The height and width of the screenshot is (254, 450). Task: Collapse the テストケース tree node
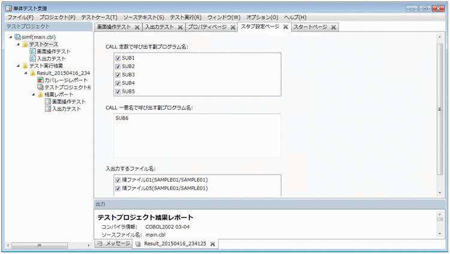pyautogui.click(x=18, y=44)
